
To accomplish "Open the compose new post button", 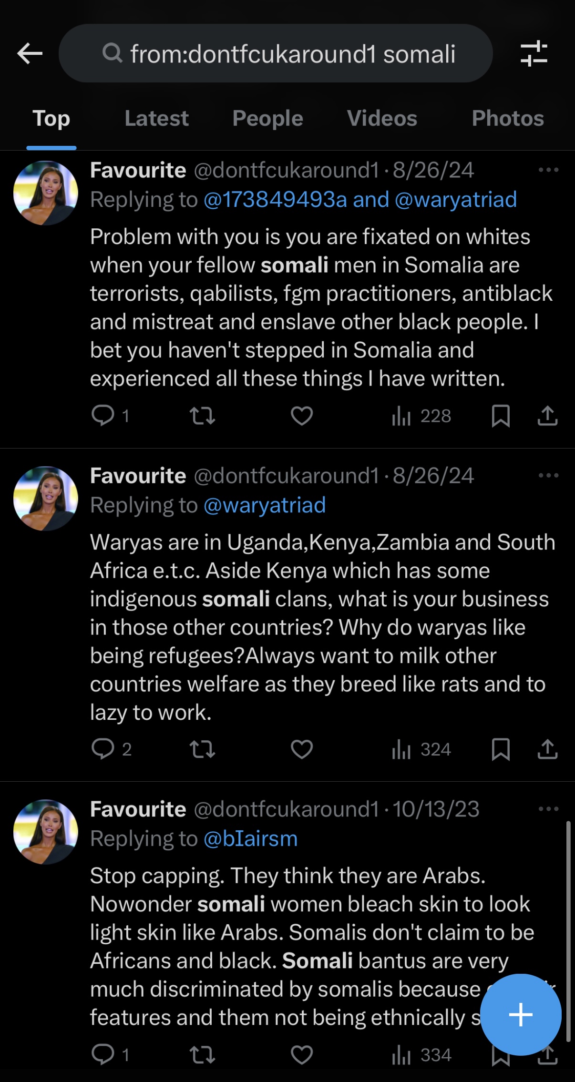I will pyautogui.click(x=520, y=1014).
